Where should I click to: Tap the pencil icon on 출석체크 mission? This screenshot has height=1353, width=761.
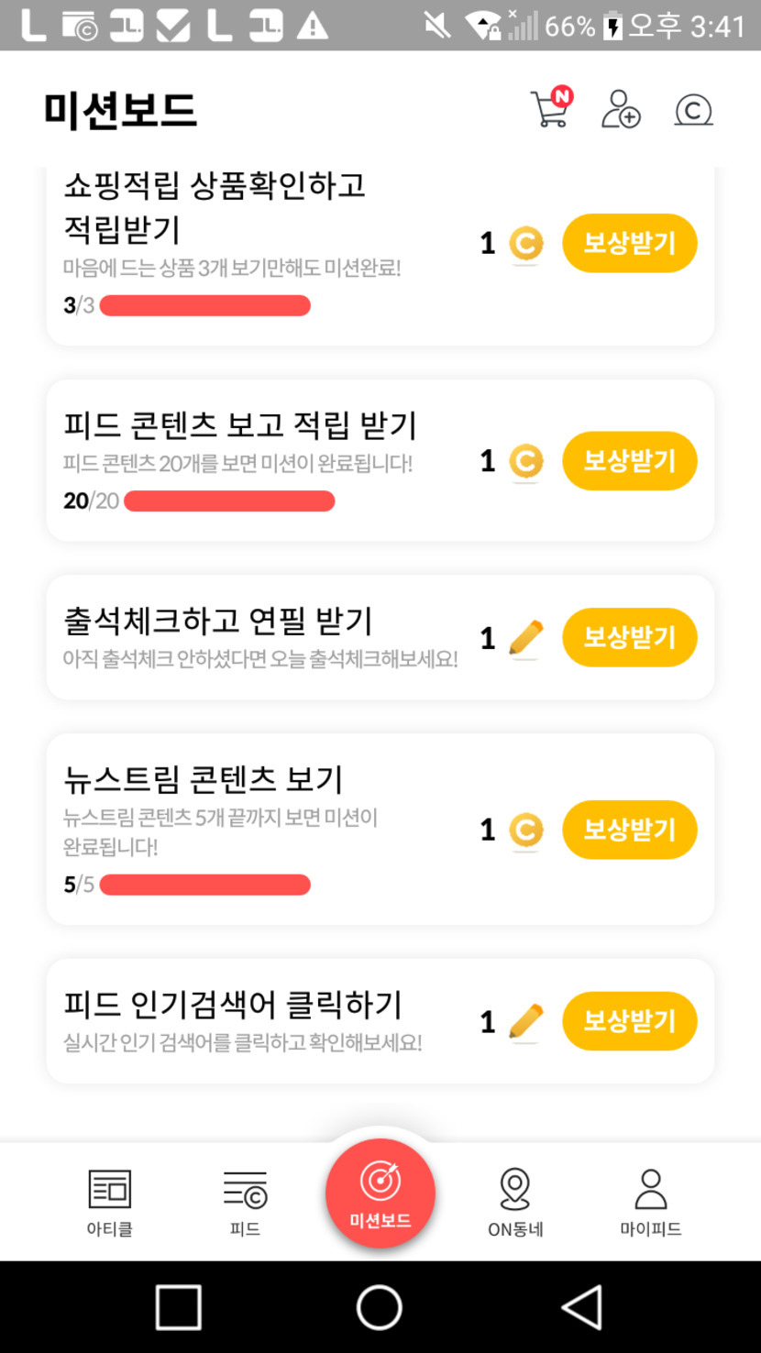click(525, 638)
